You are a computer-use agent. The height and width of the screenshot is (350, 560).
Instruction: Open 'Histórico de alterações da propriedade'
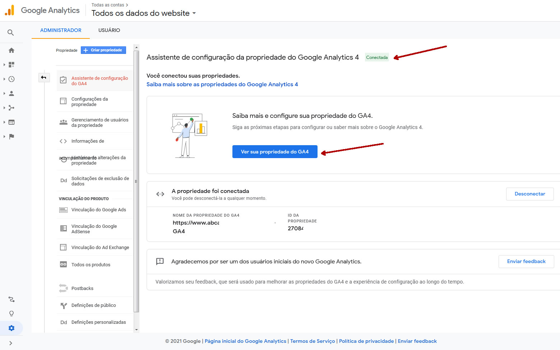tap(95, 160)
